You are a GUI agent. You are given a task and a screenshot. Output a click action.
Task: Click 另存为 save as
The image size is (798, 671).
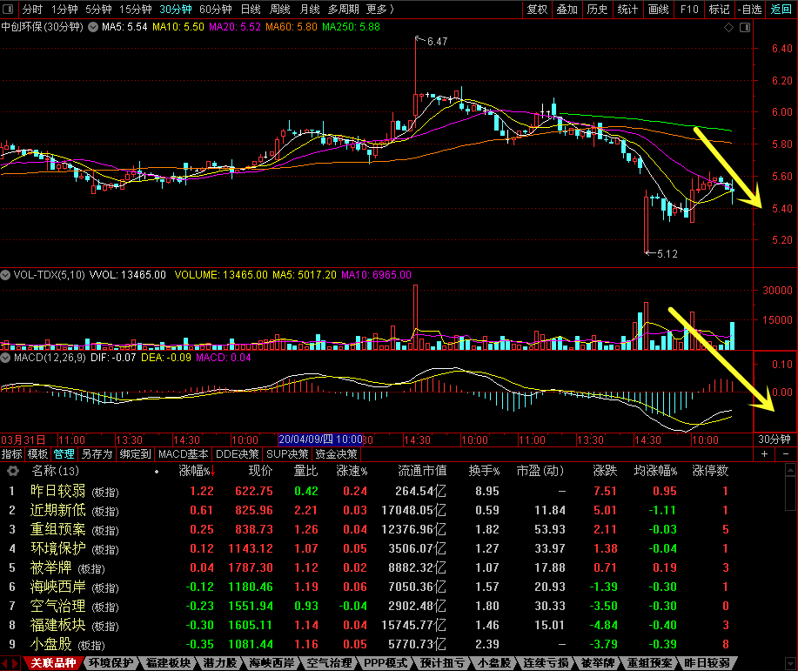[97, 453]
